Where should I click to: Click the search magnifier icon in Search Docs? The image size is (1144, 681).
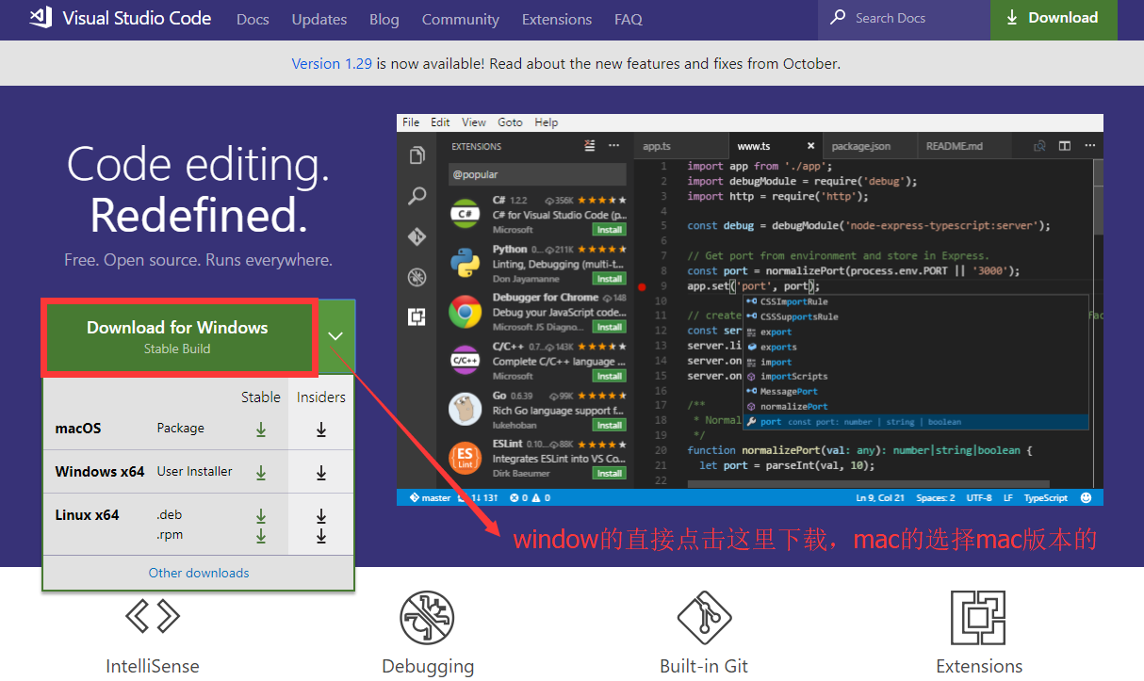click(x=838, y=18)
